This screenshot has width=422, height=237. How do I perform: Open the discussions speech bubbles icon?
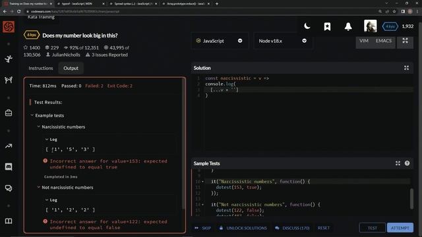[x=9, y=188]
